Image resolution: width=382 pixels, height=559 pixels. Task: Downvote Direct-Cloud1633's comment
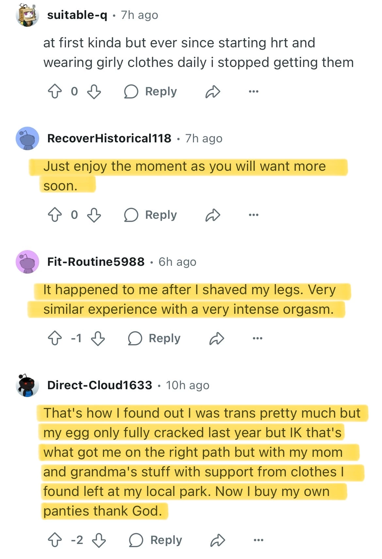point(99,540)
